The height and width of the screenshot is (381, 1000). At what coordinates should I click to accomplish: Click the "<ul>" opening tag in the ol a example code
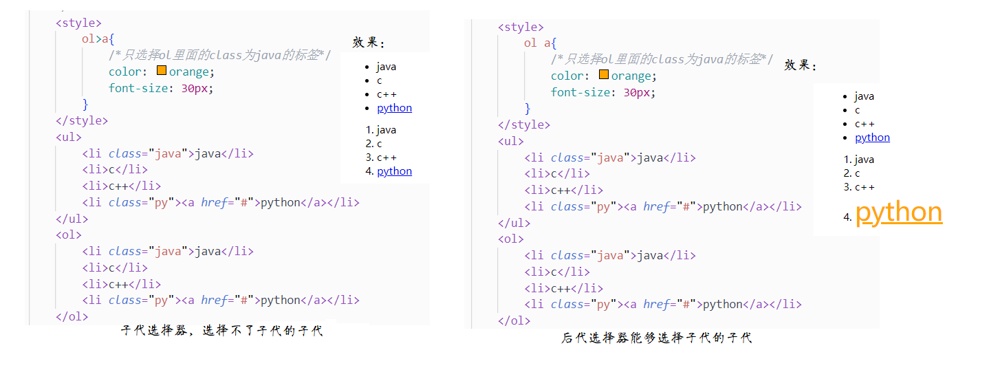tap(511, 141)
